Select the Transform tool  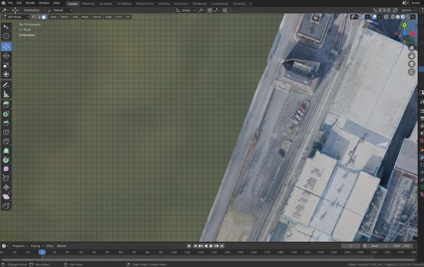point(6,74)
